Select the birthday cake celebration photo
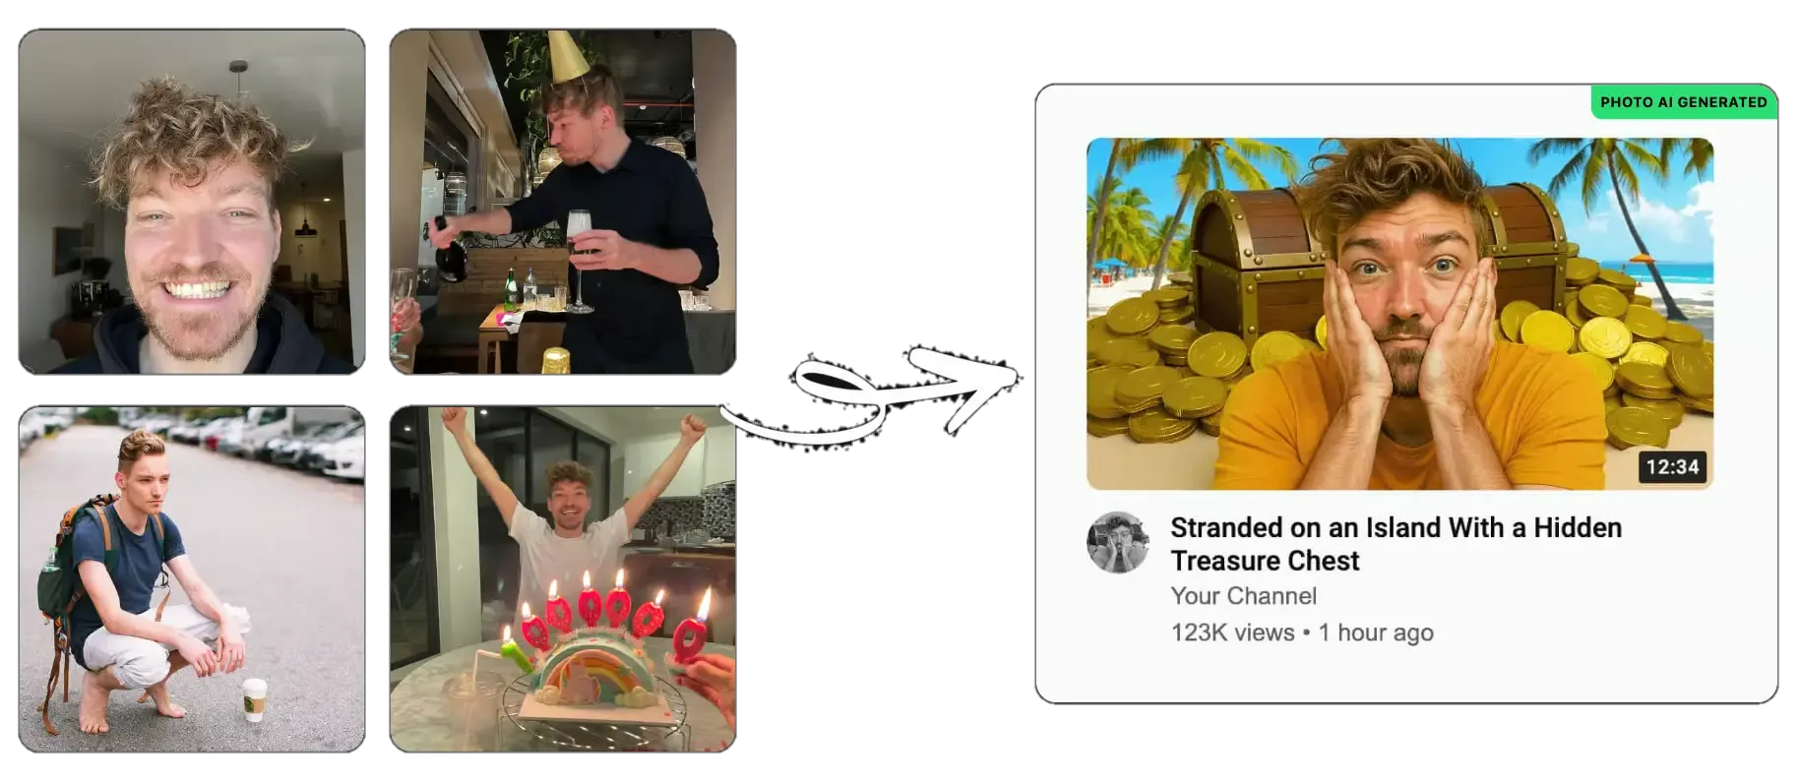Viewport: 1799px width, 783px height. click(x=563, y=579)
